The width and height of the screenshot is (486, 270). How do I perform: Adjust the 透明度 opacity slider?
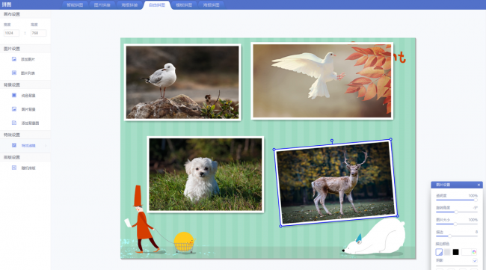coord(457,200)
